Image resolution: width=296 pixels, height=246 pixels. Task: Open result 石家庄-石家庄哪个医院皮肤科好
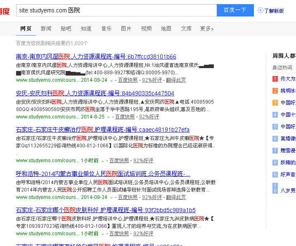coord(106,210)
